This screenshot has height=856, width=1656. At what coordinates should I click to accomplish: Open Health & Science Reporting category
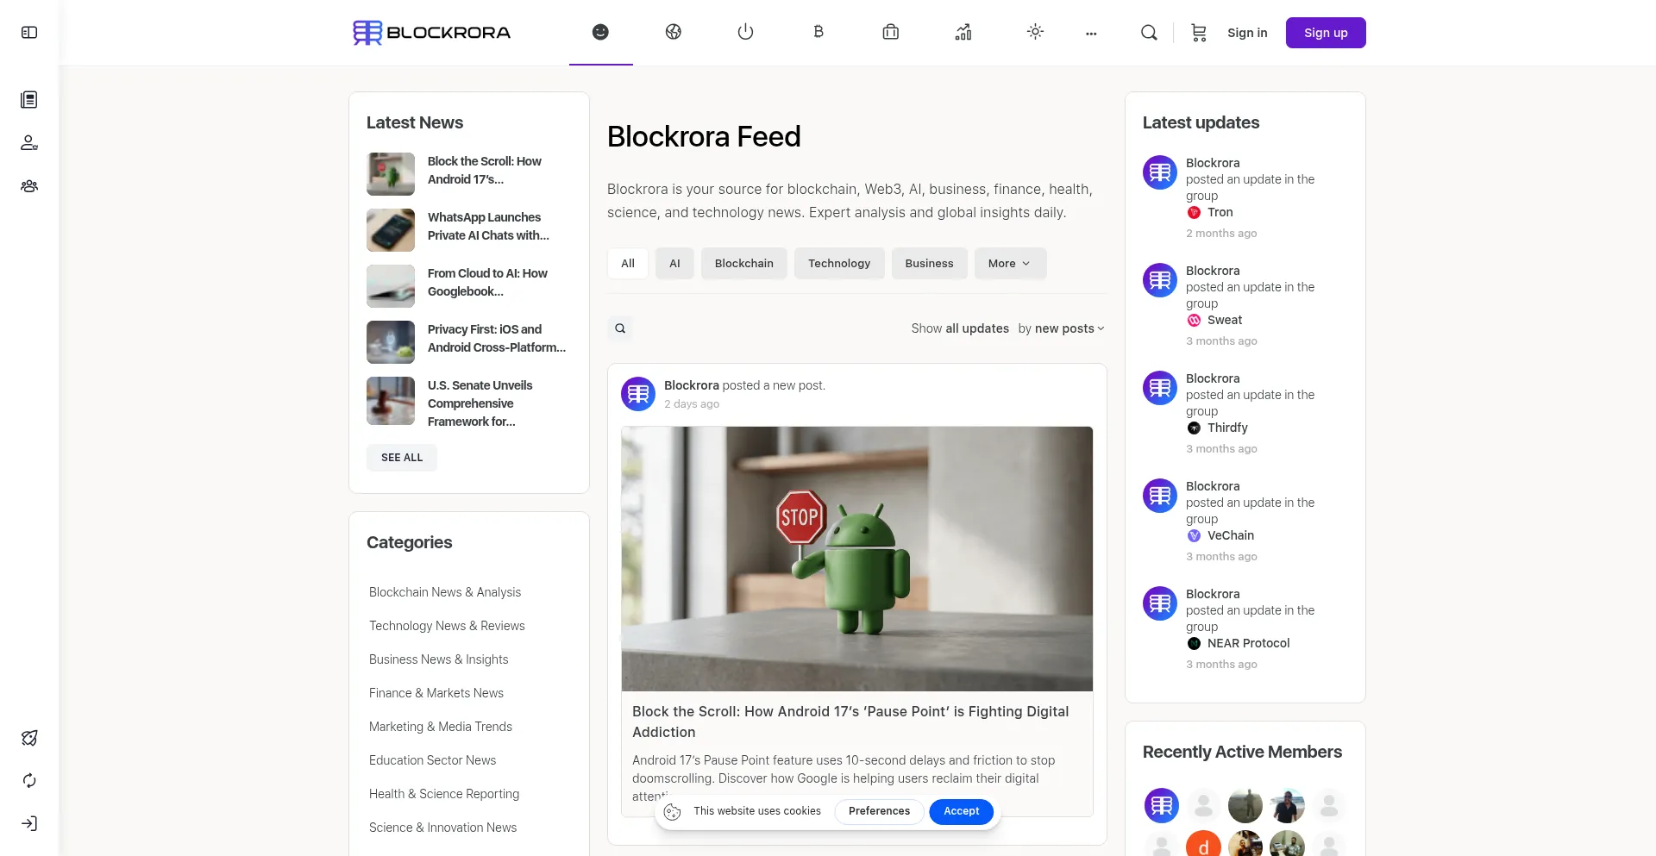point(444,794)
